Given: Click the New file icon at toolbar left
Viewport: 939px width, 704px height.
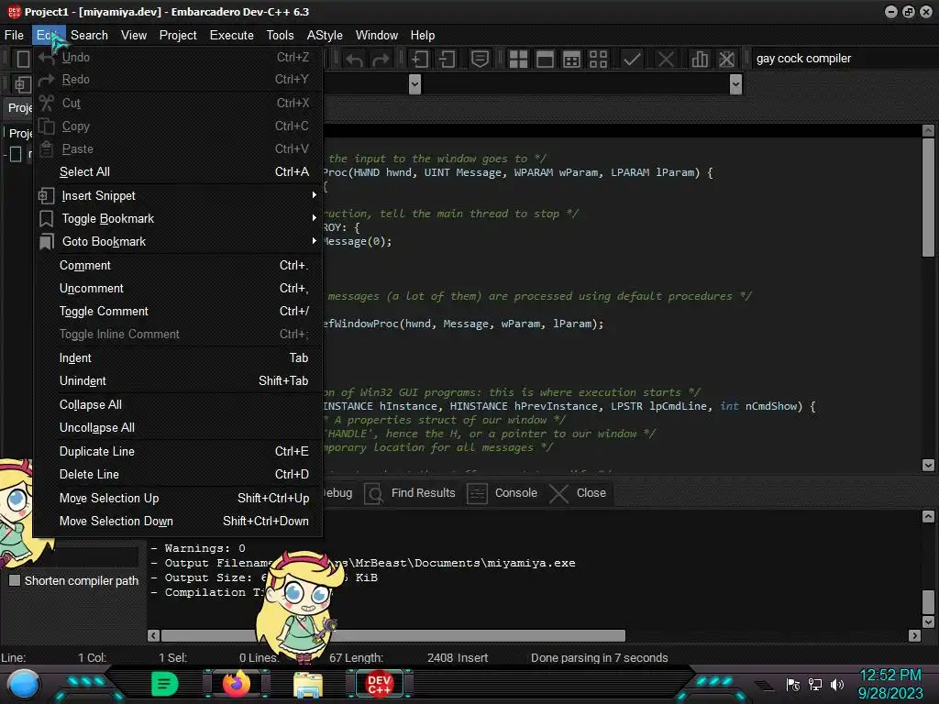Looking at the screenshot, I should [23, 59].
